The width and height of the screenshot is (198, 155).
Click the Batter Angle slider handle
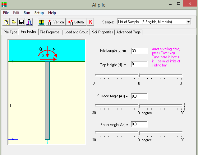(139, 133)
